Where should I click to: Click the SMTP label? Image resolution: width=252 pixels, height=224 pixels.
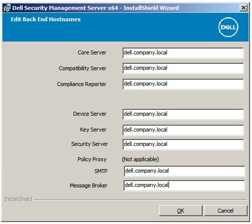click(x=101, y=171)
